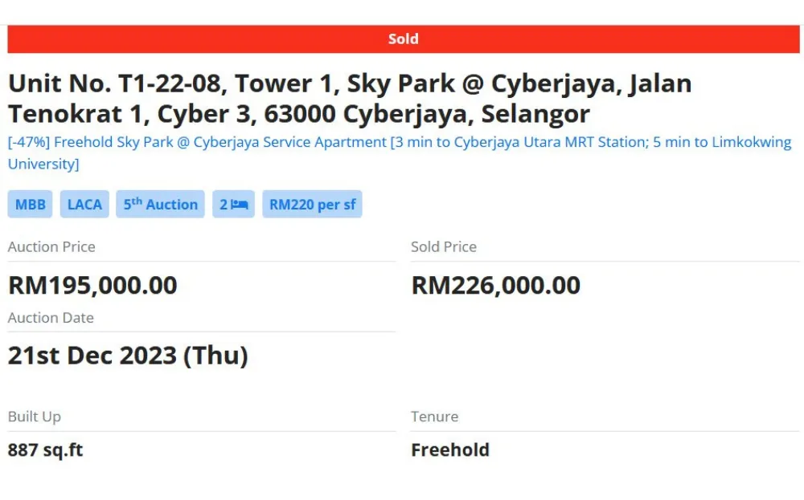Click the Unit No. T1-22-08 property title
Viewport: 804px width, 500px height.
pos(350,99)
